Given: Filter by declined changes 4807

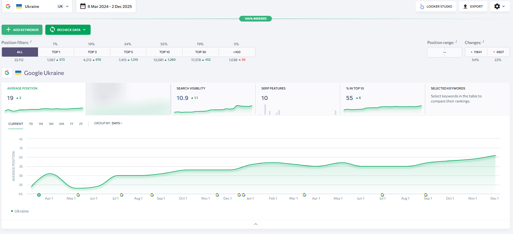Looking at the screenshot, I should click(498, 52).
